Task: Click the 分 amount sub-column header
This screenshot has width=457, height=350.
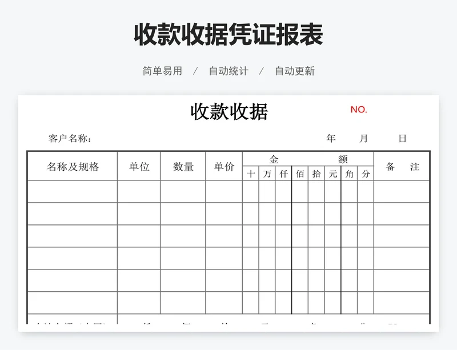Action: pyautogui.click(x=366, y=174)
